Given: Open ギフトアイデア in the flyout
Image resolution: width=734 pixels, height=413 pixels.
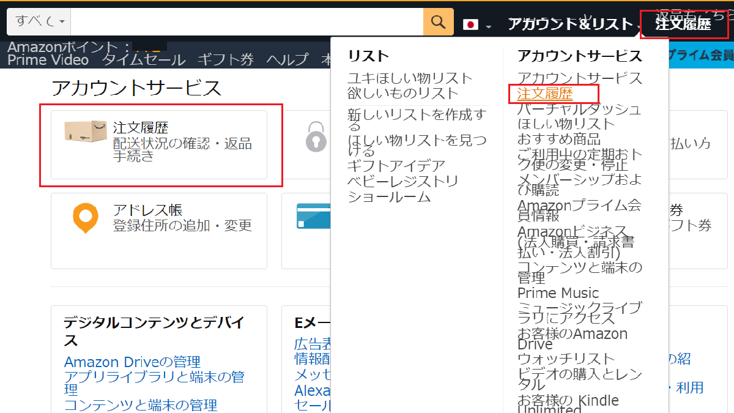Looking at the screenshot, I should (x=396, y=166).
